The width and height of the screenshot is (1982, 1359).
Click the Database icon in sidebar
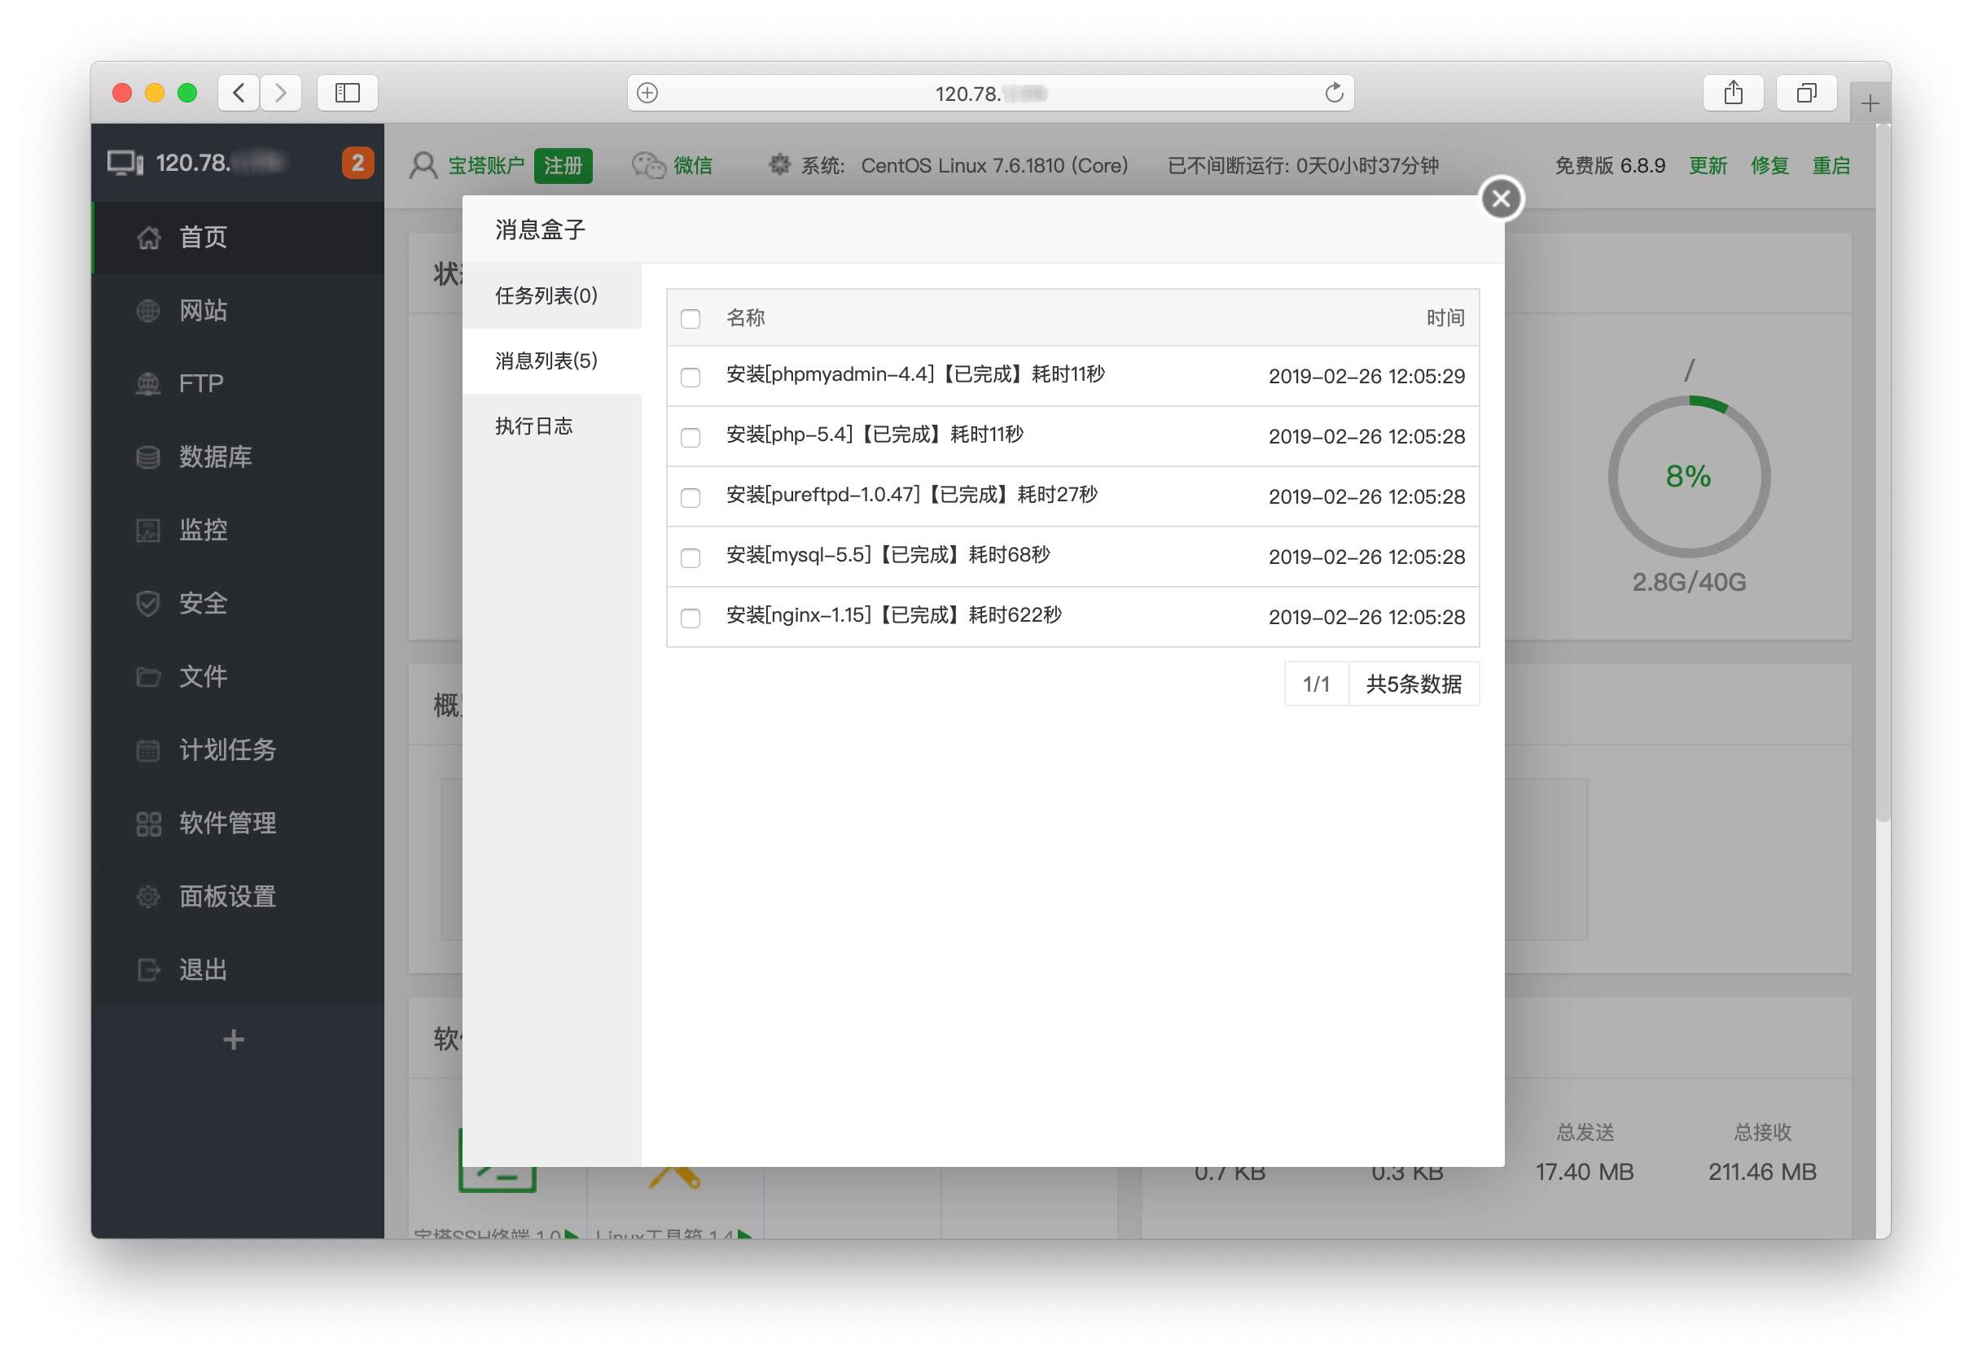pyautogui.click(x=148, y=457)
